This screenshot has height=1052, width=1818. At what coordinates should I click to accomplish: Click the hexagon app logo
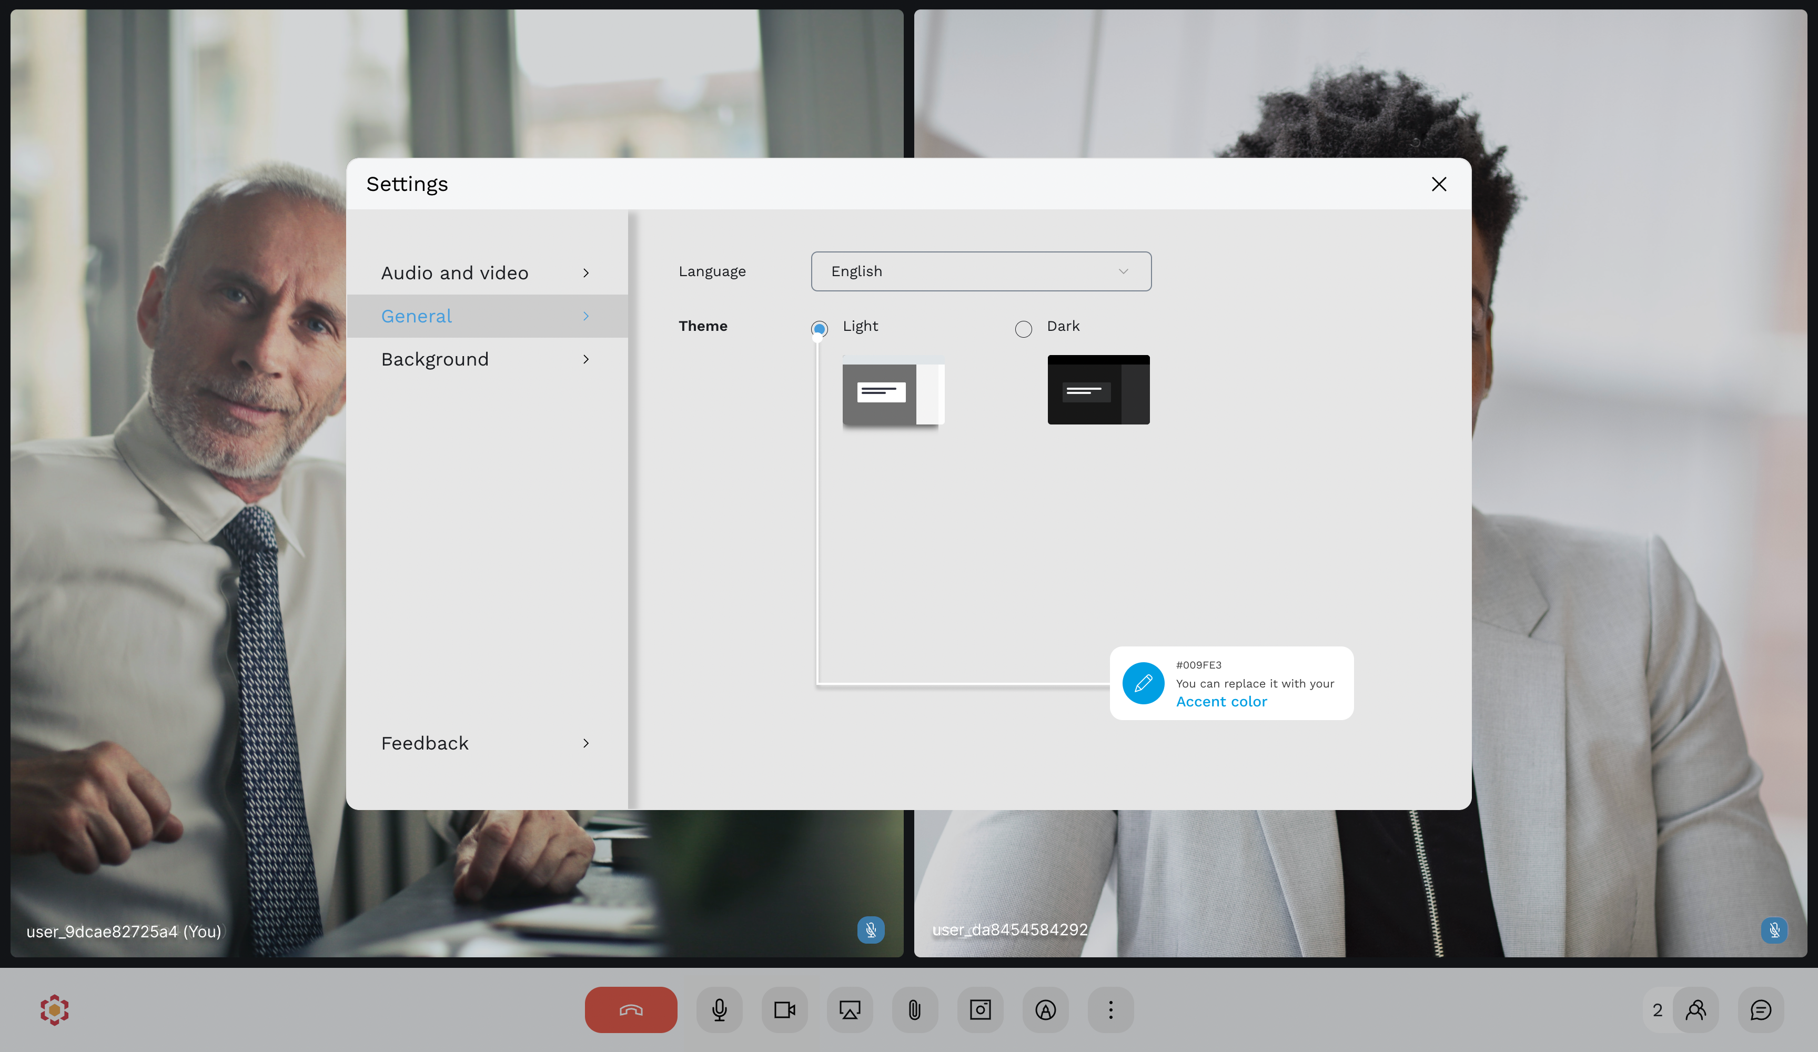pyautogui.click(x=55, y=1009)
